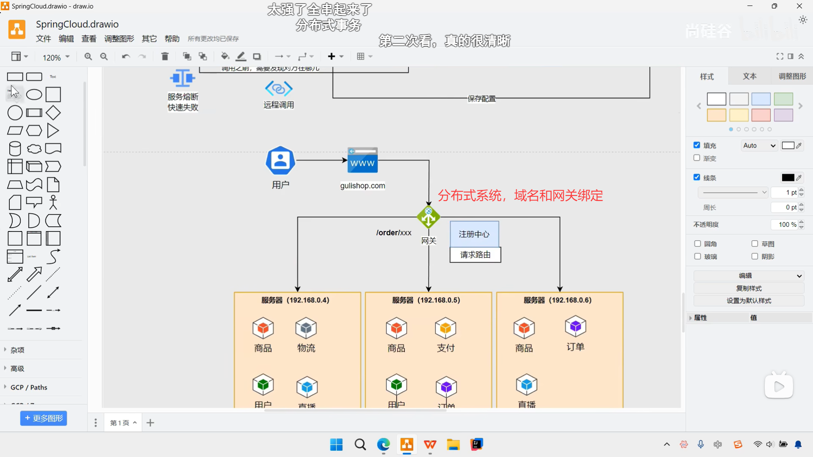Check the 渐变 option in the style panel
The height and width of the screenshot is (457, 813).
pos(697,158)
